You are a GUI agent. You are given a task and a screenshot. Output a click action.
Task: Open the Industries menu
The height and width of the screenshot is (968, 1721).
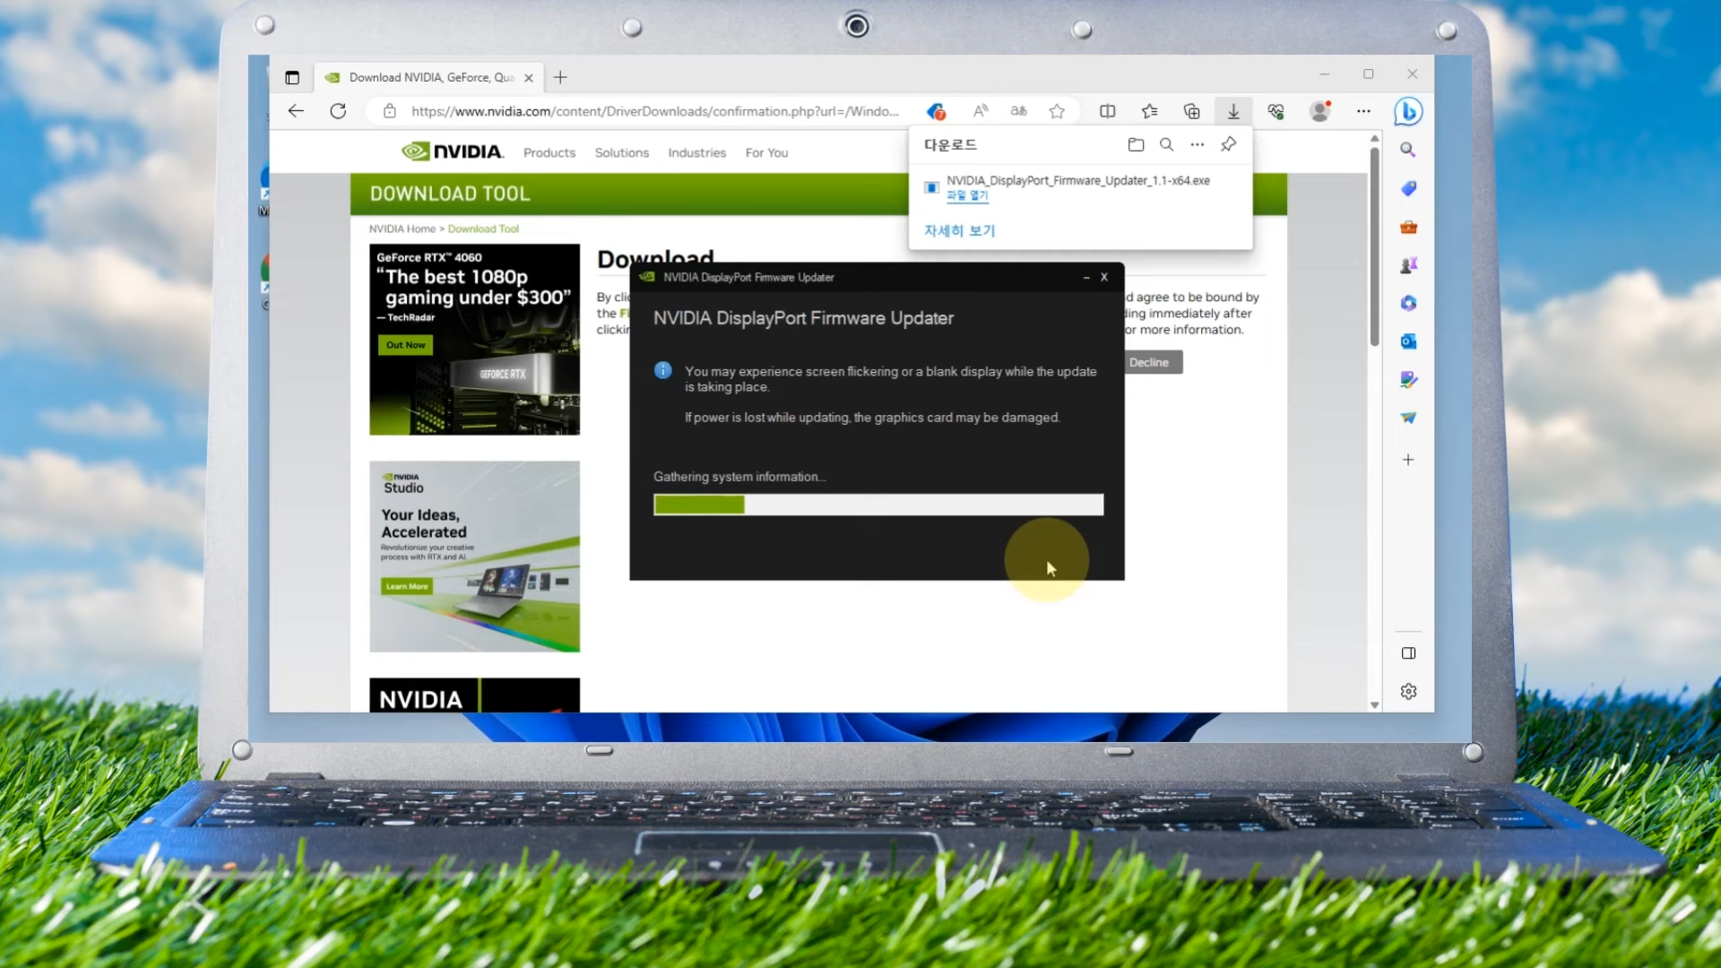point(696,153)
